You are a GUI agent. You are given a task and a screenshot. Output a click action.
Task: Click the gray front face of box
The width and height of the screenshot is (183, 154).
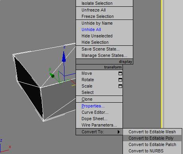pos(58,99)
